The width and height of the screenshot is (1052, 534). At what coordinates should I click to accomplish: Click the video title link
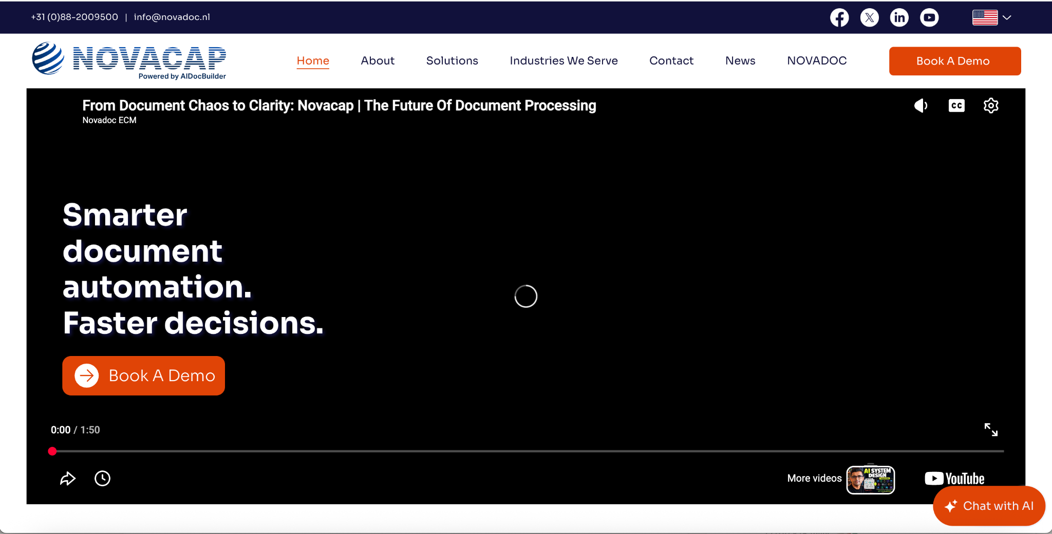(339, 106)
